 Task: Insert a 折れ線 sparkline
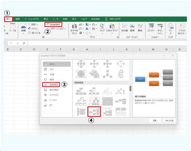click(x=125, y=28)
